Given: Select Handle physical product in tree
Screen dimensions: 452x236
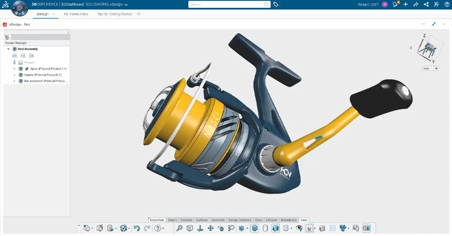Looking at the screenshot, I should click(42, 75).
